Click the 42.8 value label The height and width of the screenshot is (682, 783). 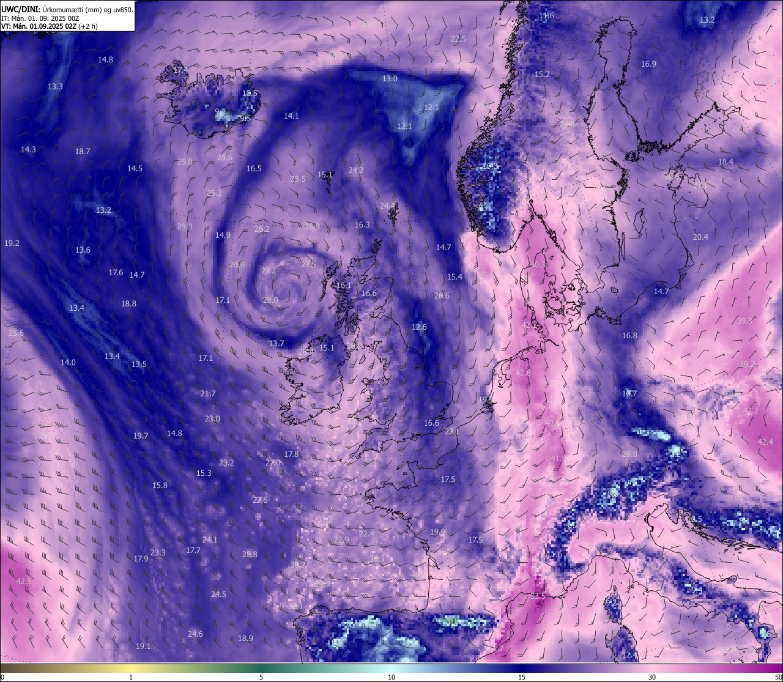pyautogui.click(x=523, y=373)
